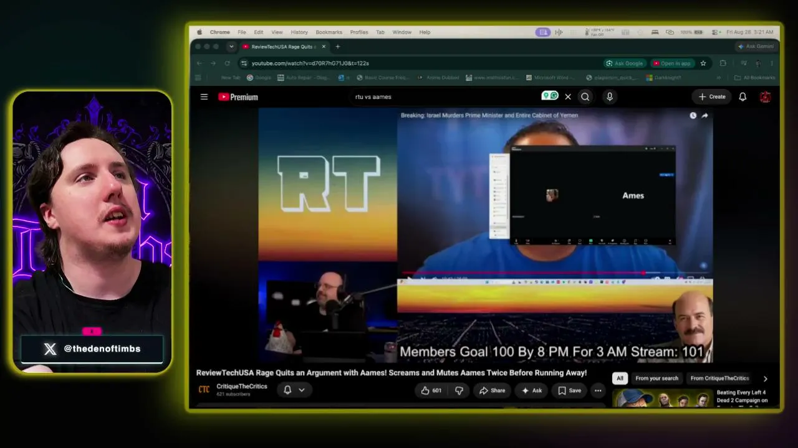Start voice search with the microphone
This screenshot has height=448, width=798.
point(610,97)
